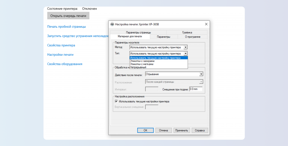Viewport: 288px width, 146px height.
Task: Click the printer icon in dialog title bar
Action: click(112, 24)
